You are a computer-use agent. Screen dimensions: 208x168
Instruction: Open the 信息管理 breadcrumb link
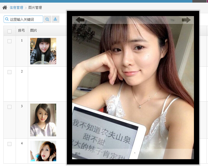point(16,8)
